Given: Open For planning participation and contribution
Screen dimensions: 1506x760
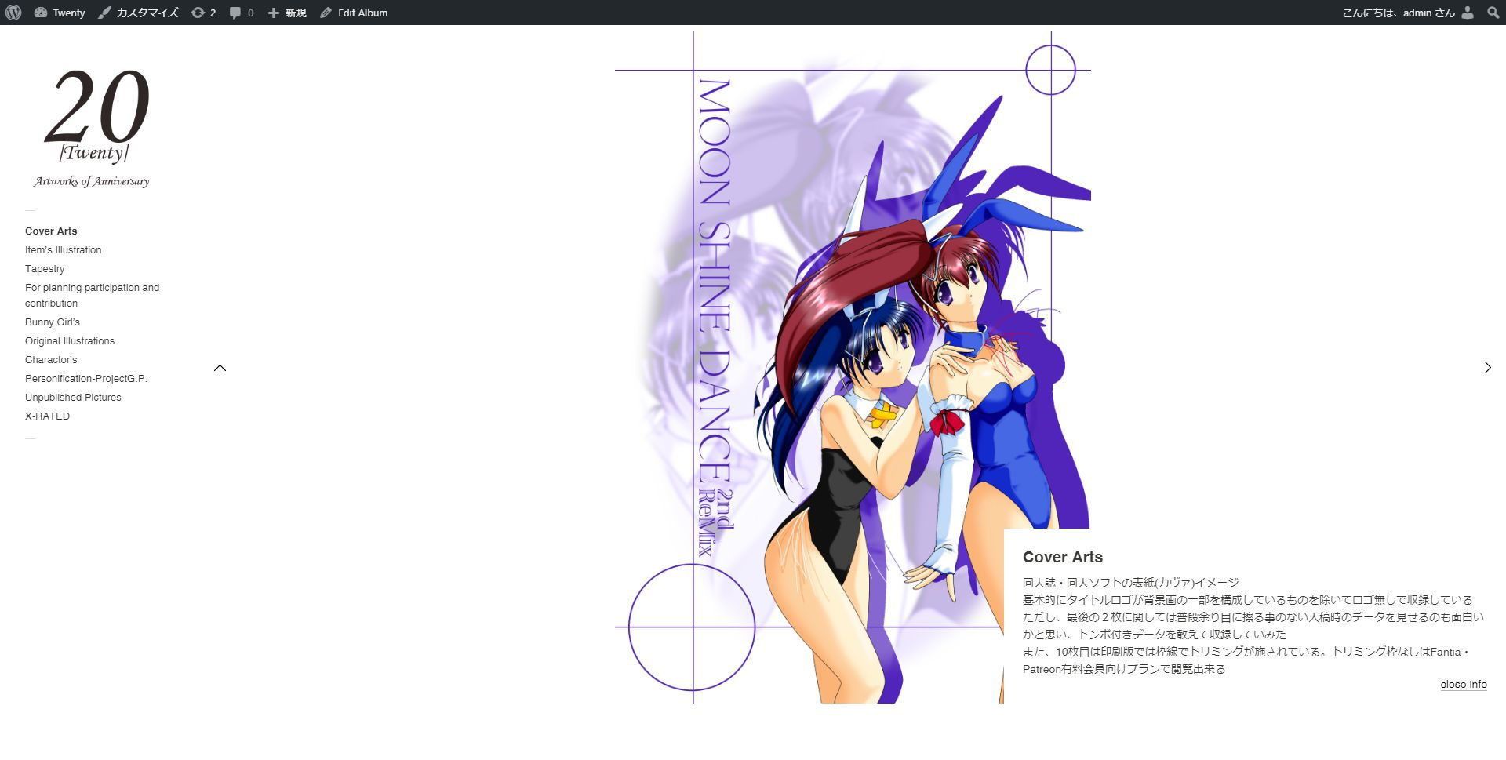Looking at the screenshot, I should [x=92, y=296].
